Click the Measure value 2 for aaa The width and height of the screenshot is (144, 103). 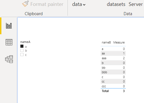[124, 58]
